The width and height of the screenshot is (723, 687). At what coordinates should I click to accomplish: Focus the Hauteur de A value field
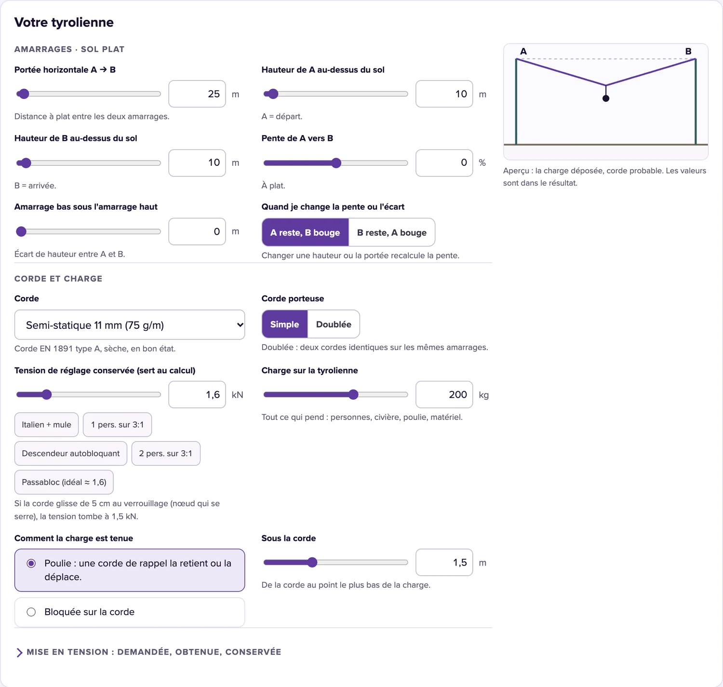[444, 94]
